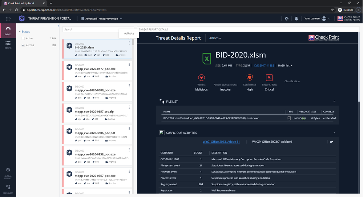This screenshot has height=198, width=363.
Task: Open the Config sidebar section
Action: 8,45
